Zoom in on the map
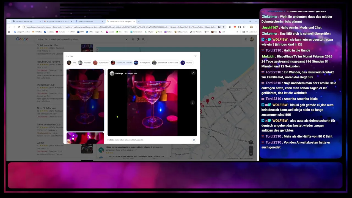Viewport: 352px width, 198px height. tap(251, 148)
